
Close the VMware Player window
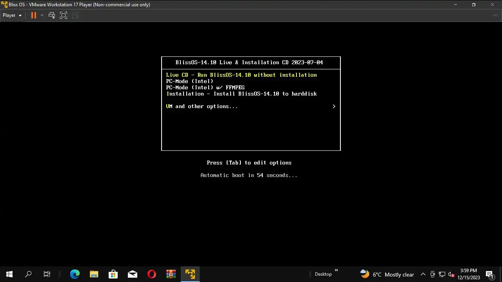coord(492,5)
